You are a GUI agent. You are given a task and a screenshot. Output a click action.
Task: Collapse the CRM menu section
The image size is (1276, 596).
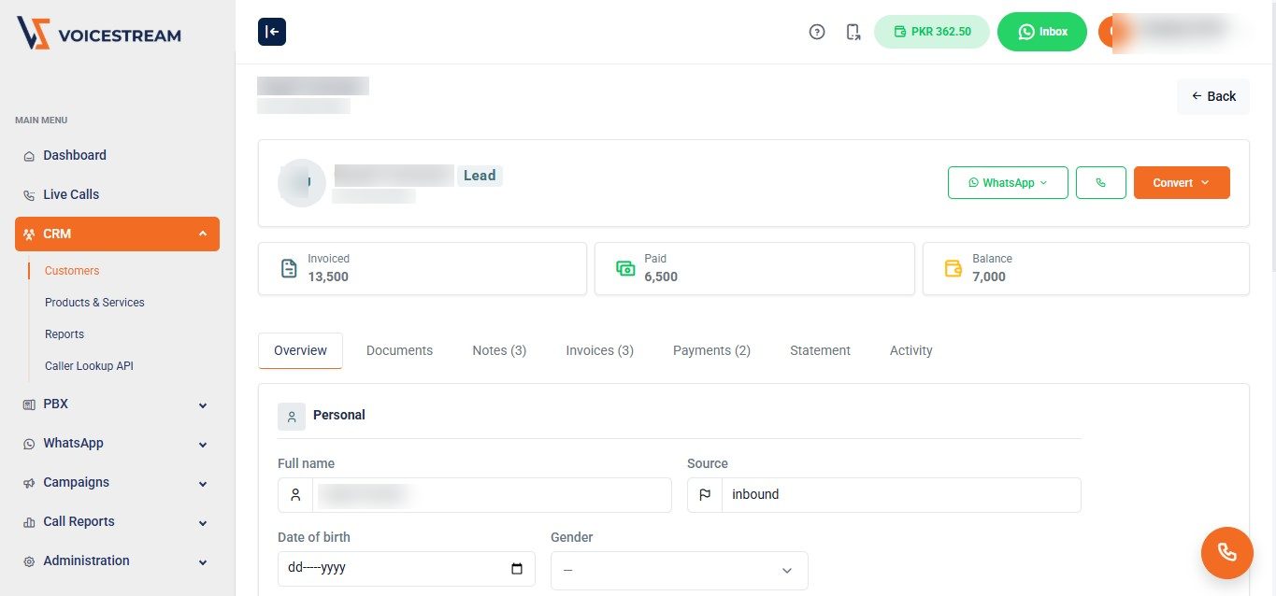117,234
